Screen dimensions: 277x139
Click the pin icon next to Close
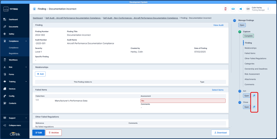pyautogui.click(x=254, y=107)
